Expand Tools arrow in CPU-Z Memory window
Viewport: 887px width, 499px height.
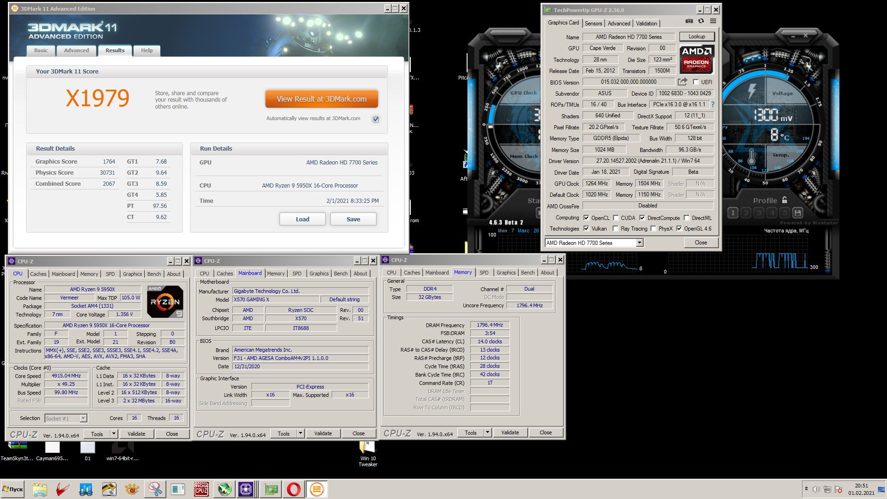tap(488, 432)
